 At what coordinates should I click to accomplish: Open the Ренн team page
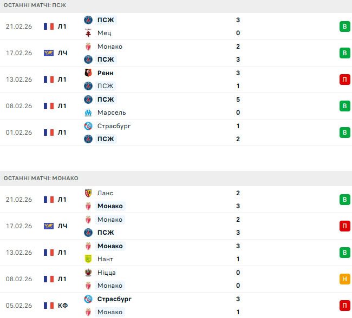pyautogui.click(x=105, y=73)
